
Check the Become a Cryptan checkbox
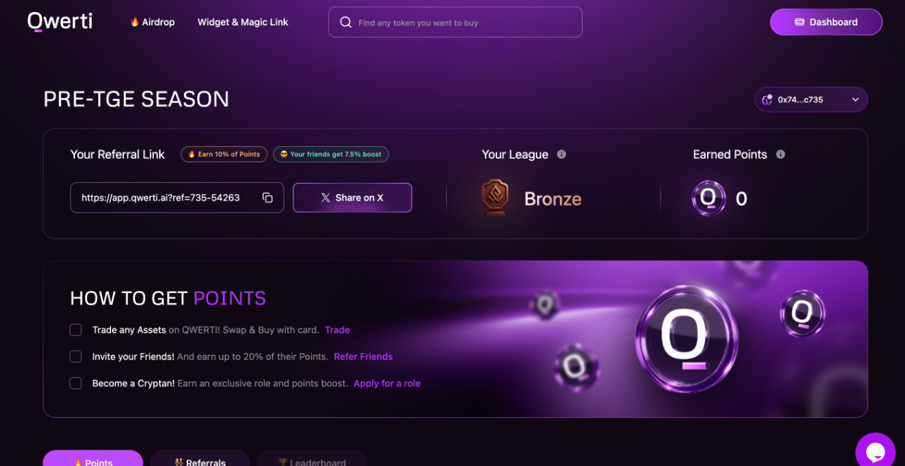pos(76,383)
